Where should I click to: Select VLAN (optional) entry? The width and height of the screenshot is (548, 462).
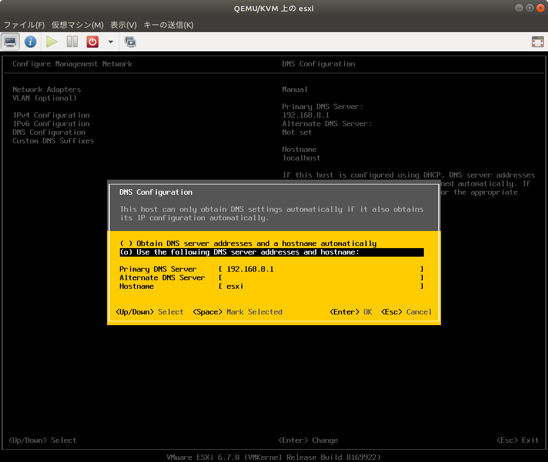click(44, 98)
